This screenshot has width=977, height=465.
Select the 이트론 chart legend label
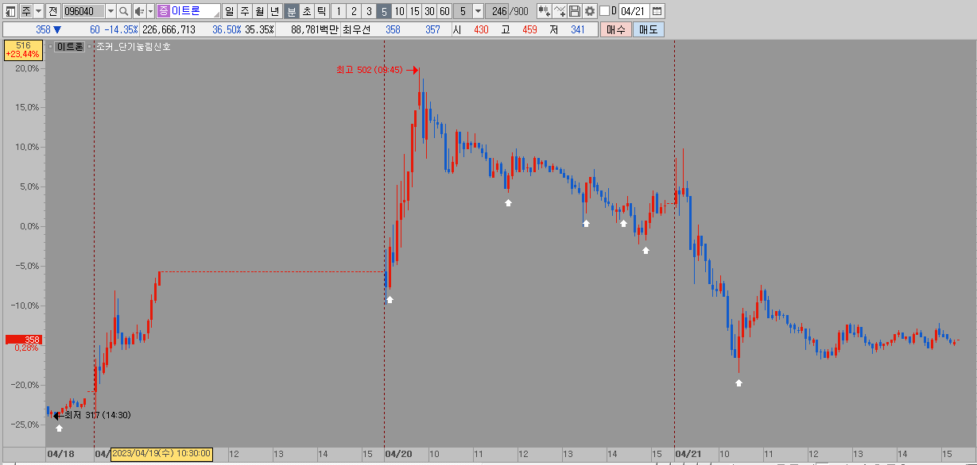71,47
